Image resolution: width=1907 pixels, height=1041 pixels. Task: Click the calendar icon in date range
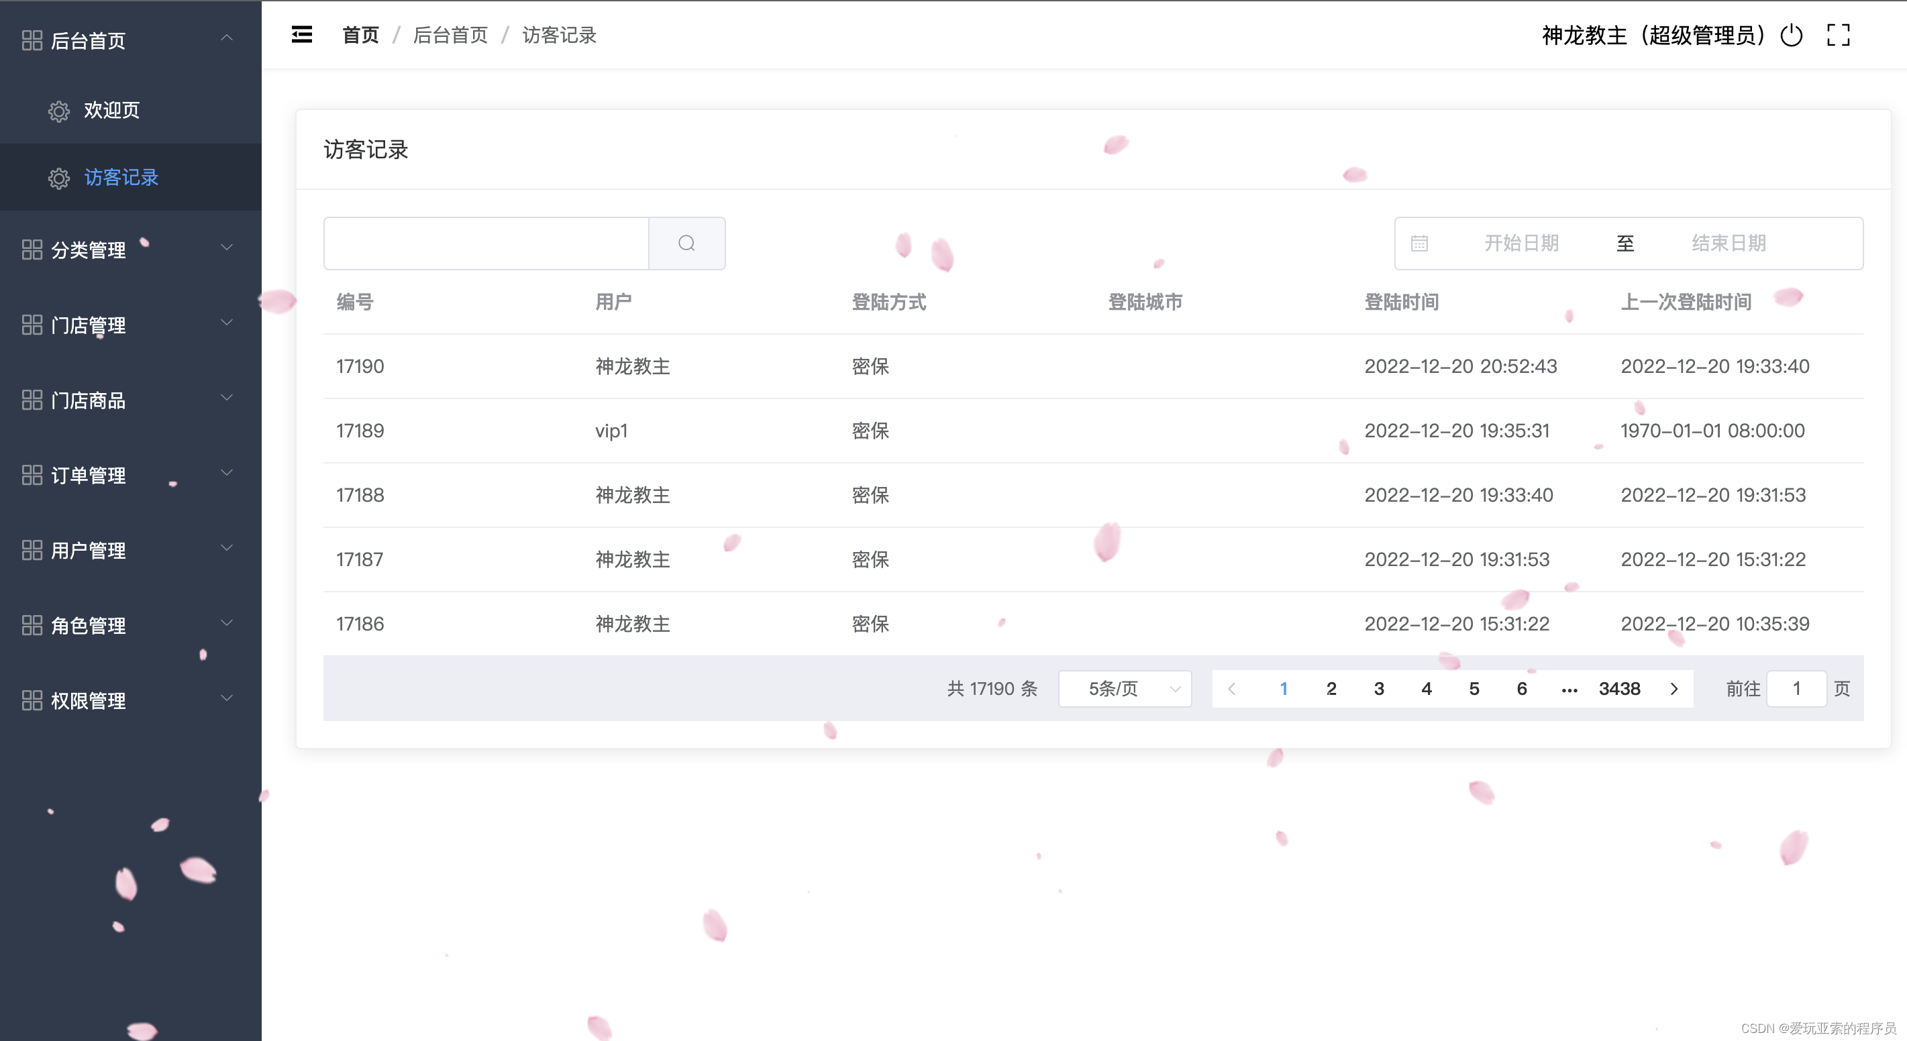[1419, 243]
